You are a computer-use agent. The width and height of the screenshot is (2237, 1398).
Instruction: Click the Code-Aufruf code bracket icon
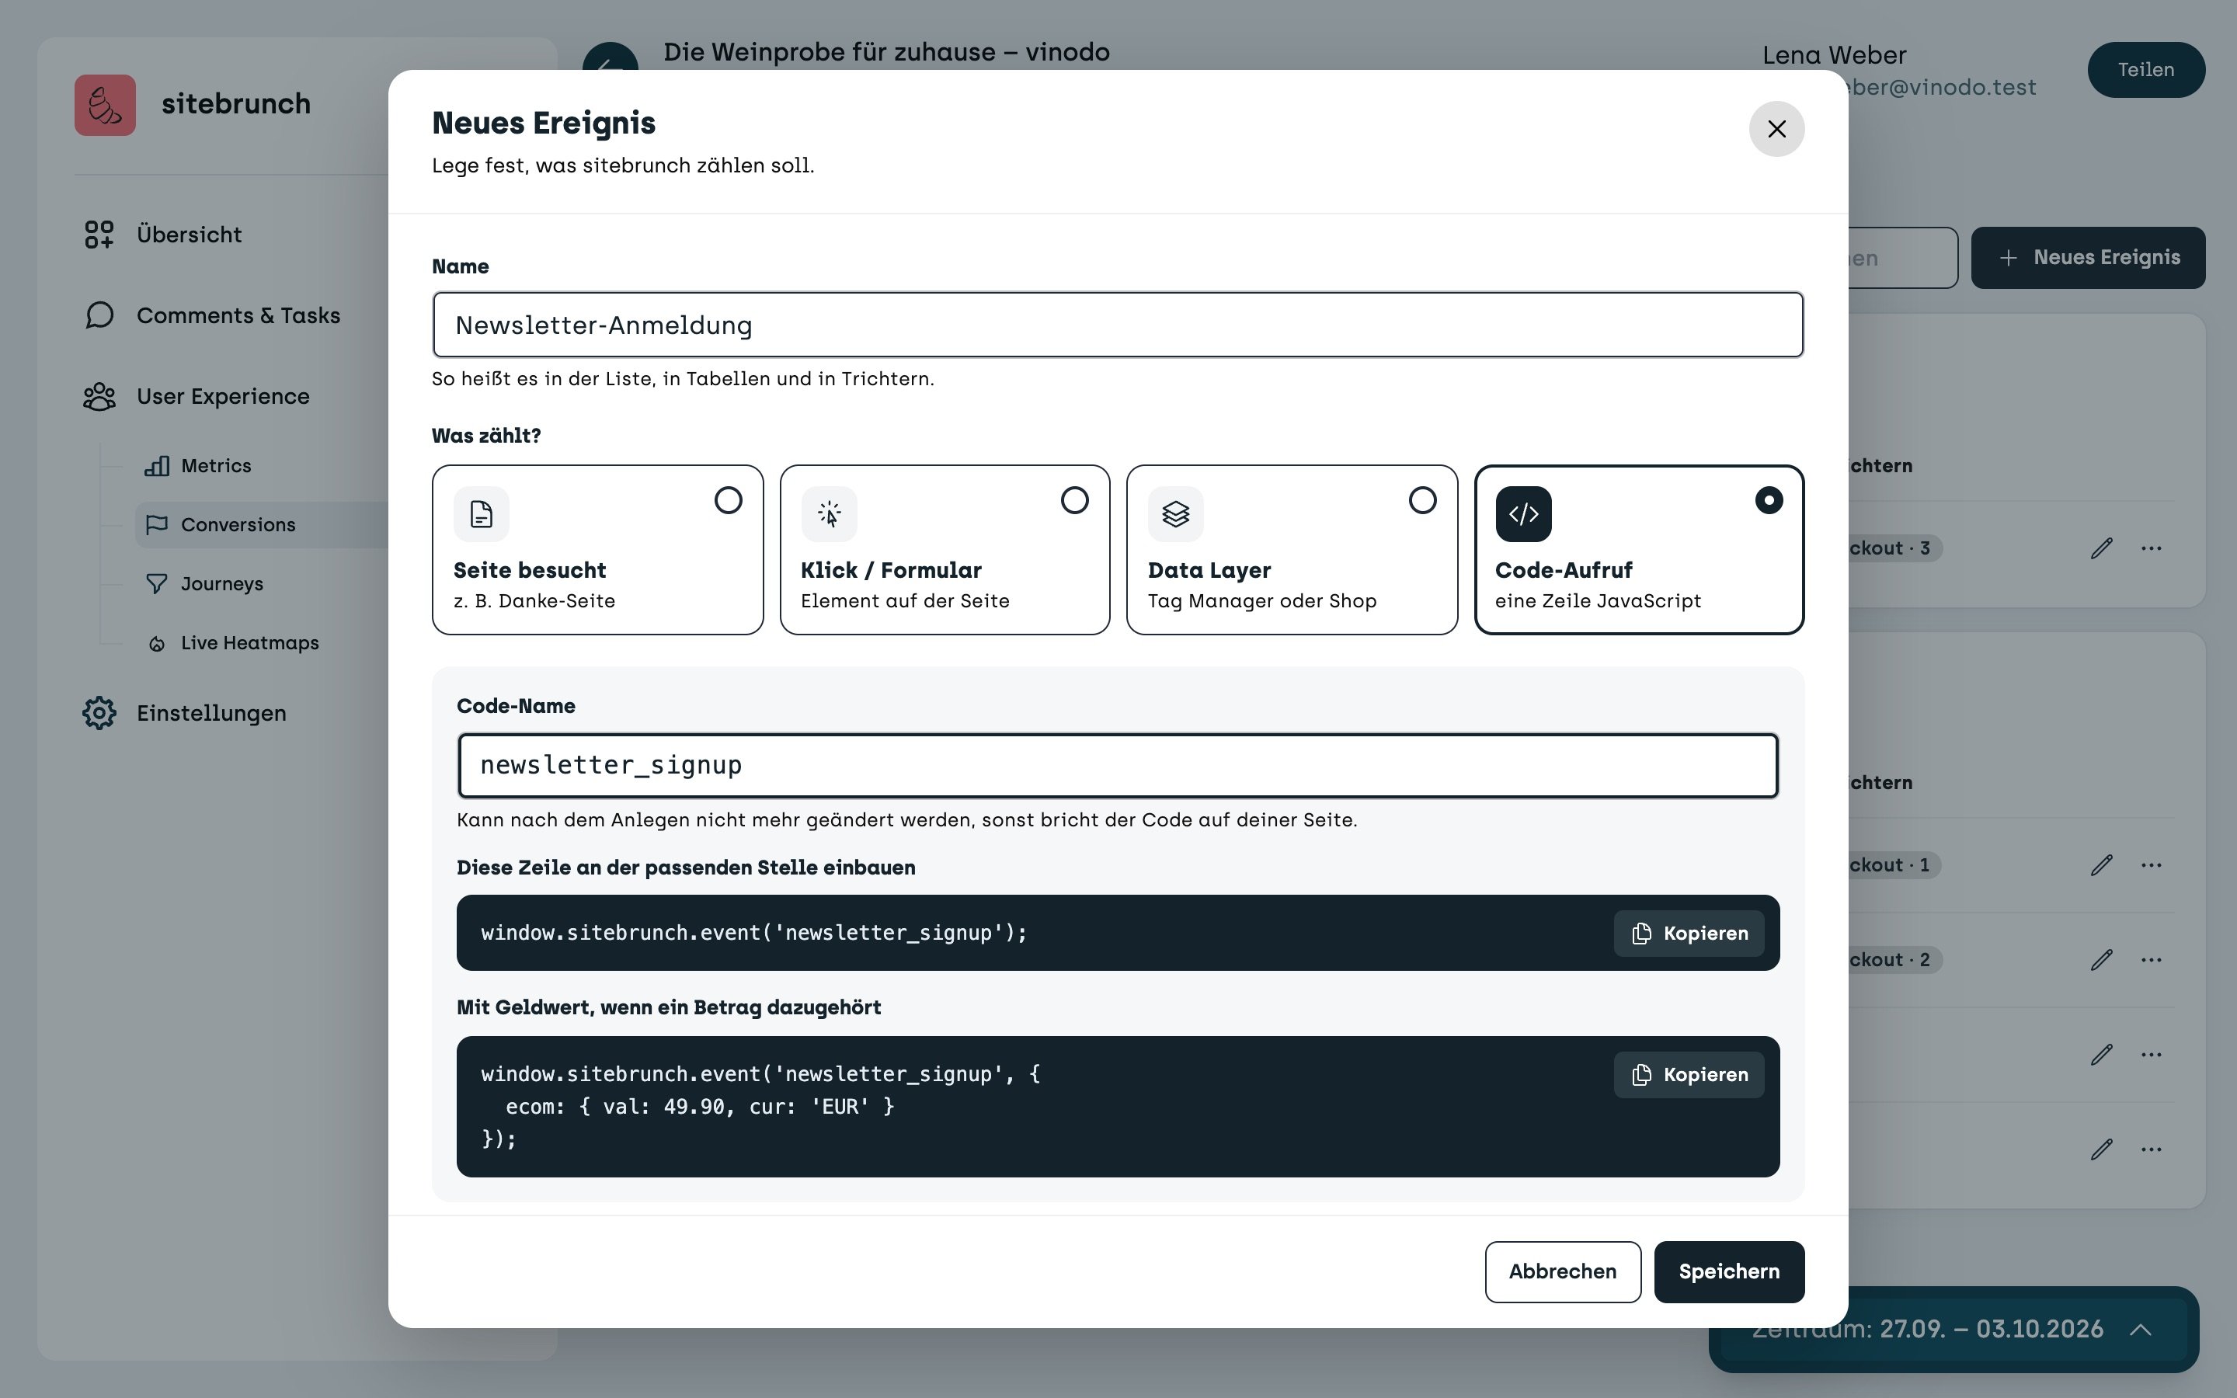[1523, 514]
